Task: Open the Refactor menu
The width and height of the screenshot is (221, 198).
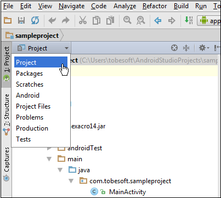Action: click(x=155, y=6)
